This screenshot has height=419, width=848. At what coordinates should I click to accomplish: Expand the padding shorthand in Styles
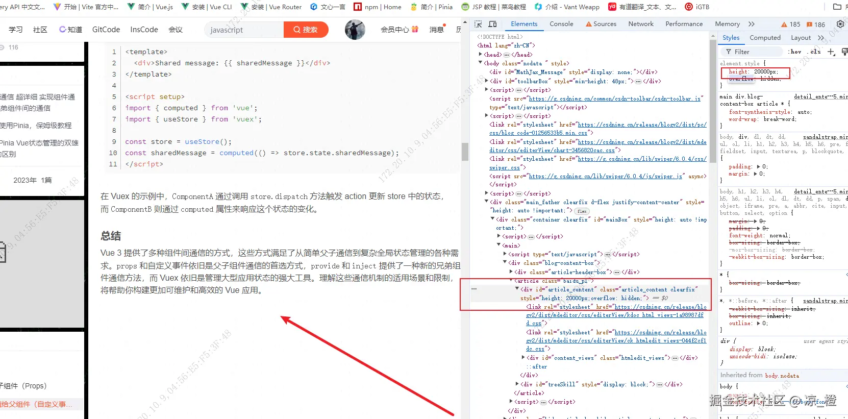758,167
